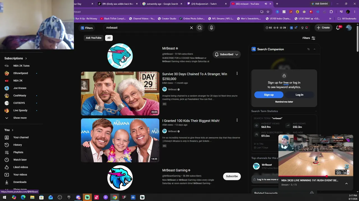
Task: Switch to the Emily was wildin TikTok tab
Action: point(118,4)
